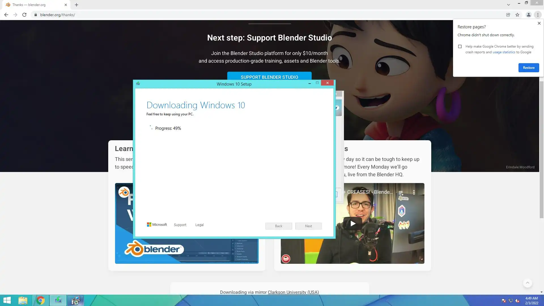Click the scroll-to-top chevron button

527,283
